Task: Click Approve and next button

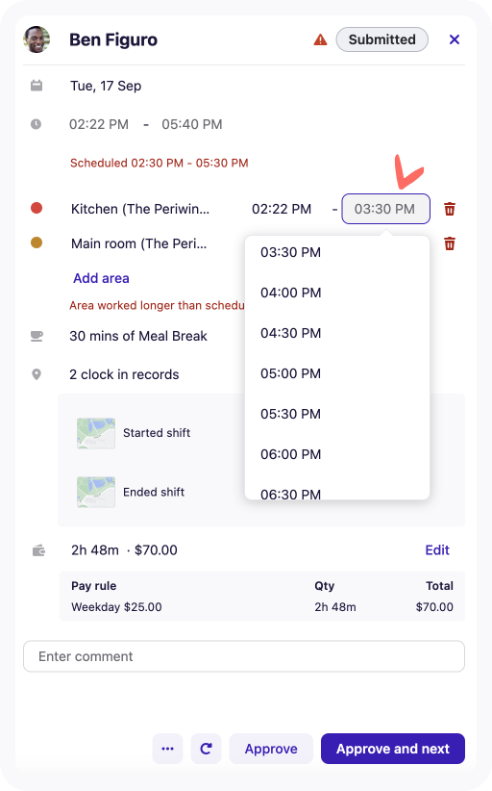Action: (393, 749)
